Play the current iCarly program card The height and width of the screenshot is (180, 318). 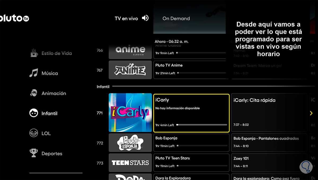pos(191,113)
